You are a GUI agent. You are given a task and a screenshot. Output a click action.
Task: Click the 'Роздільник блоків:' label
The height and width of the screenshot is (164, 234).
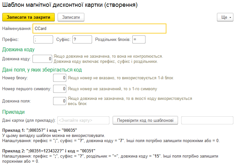[113, 40]
